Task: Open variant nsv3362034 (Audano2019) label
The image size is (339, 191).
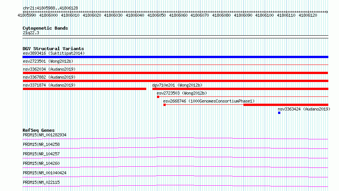Action: (x=49, y=69)
